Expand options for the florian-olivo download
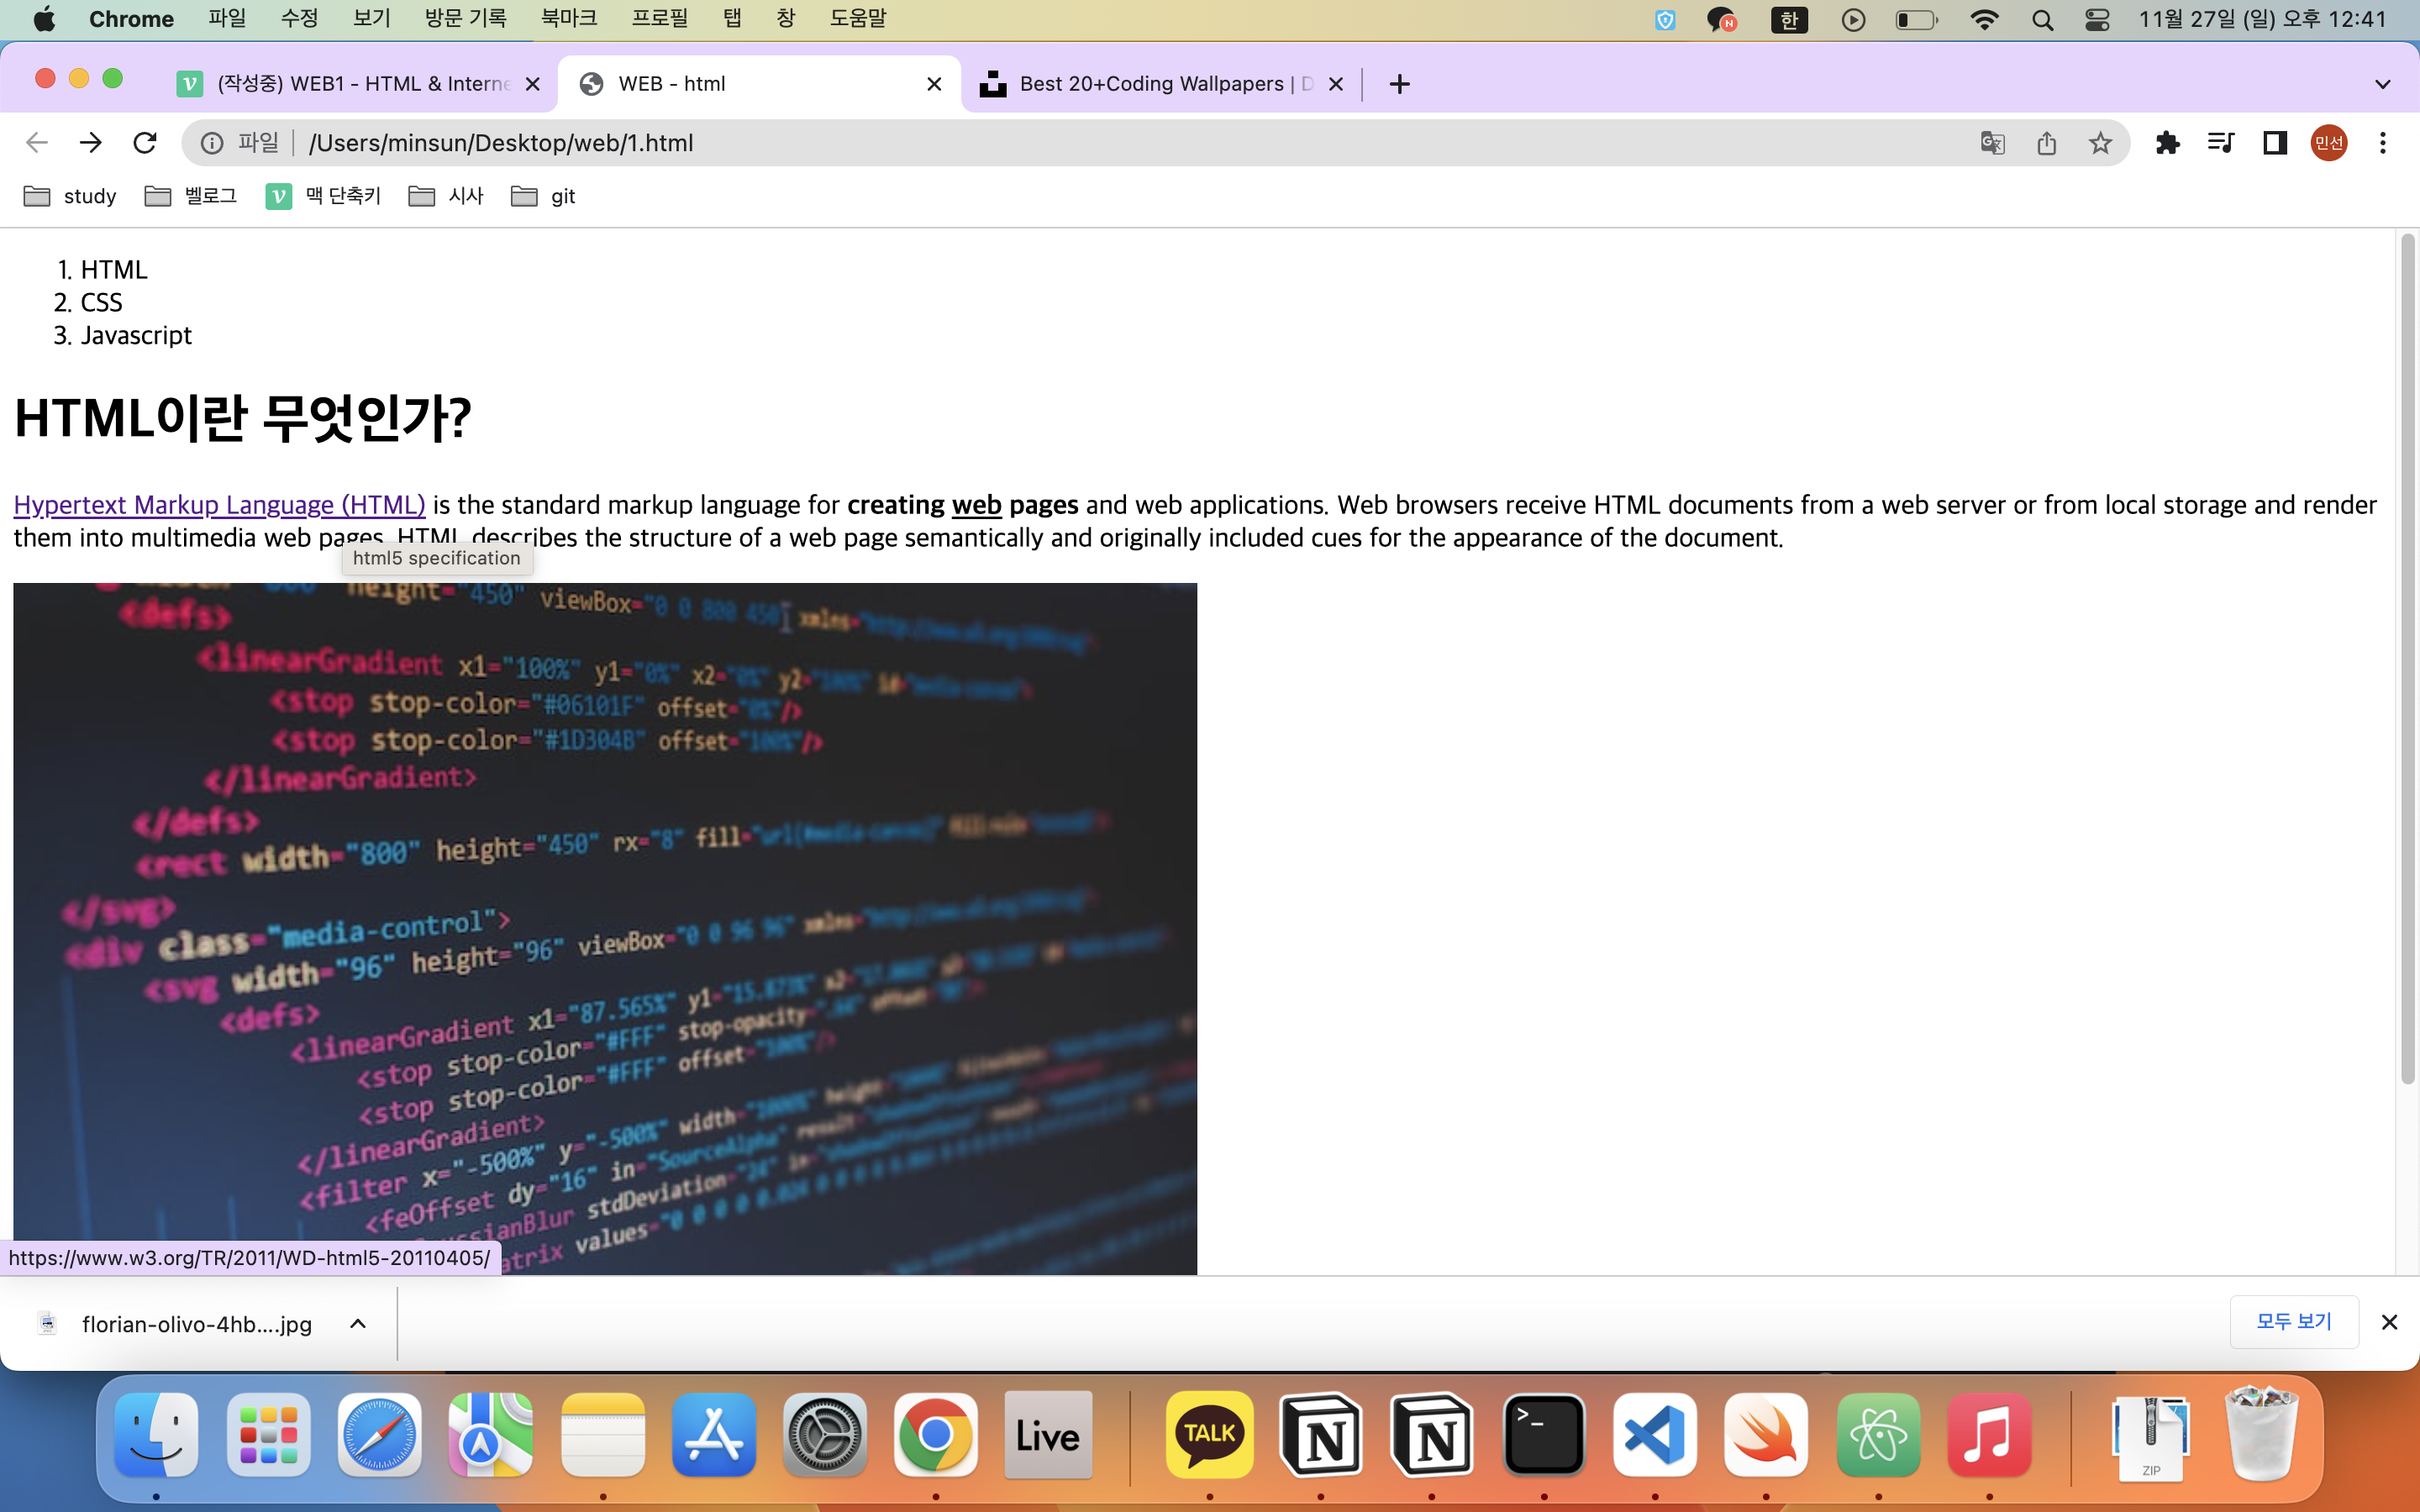2420x1512 pixels. (x=358, y=1324)
